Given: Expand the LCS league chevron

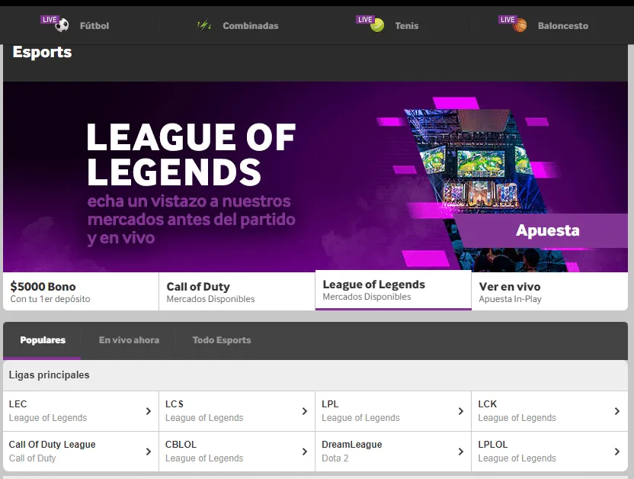Looking at the screenshot, I should (x=305, y=411).
